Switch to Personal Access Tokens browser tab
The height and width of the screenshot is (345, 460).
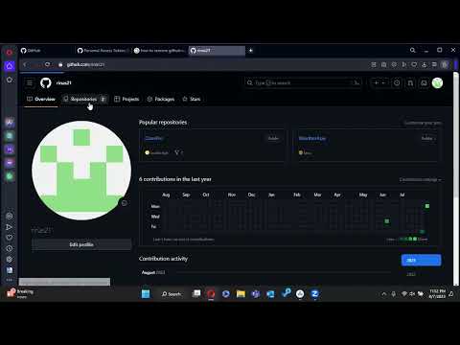pos(103,51)
